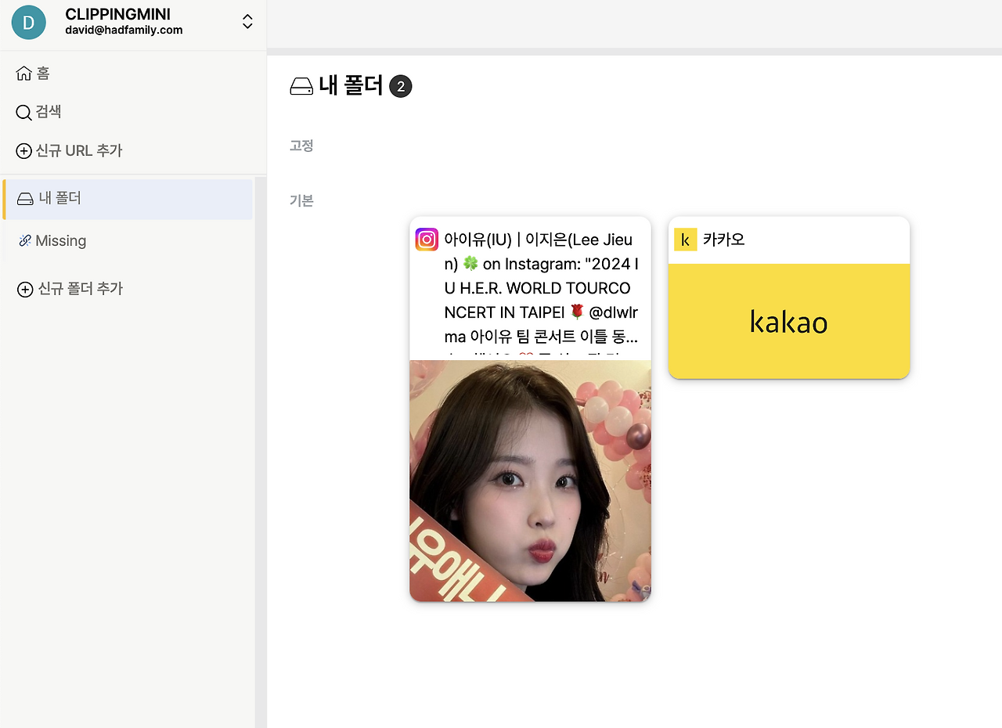The image size is (1002, 728).
Task: Open the 고정 section header
Action: click(301, 146)
